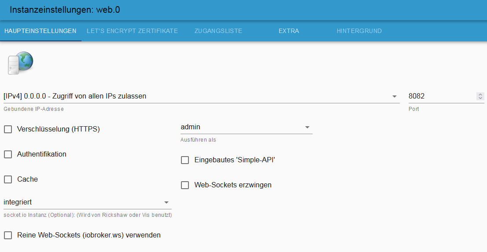
Task: Enable the Cache checkbox
Action: [x=8, y=179]
